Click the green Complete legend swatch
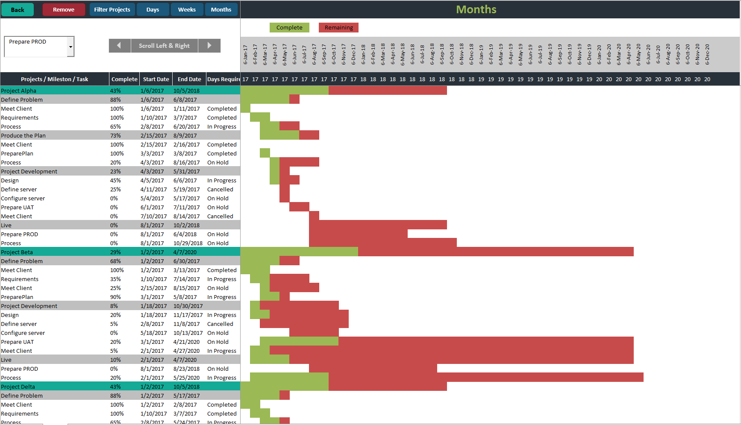This screenshot has height=425, width=741. [x=289, y=27]
